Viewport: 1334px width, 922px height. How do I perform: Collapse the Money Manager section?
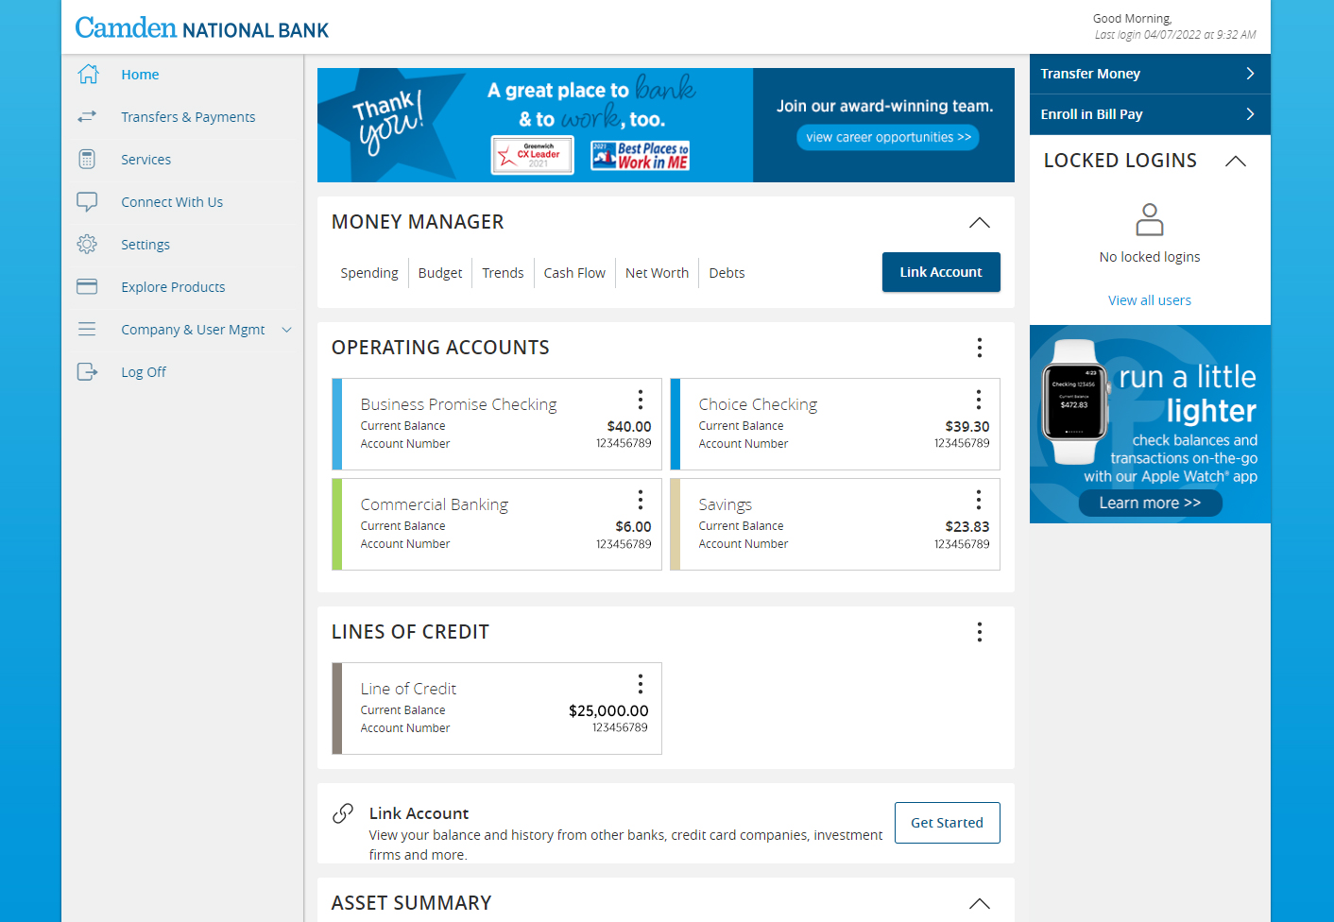click(x=980, y=223)
